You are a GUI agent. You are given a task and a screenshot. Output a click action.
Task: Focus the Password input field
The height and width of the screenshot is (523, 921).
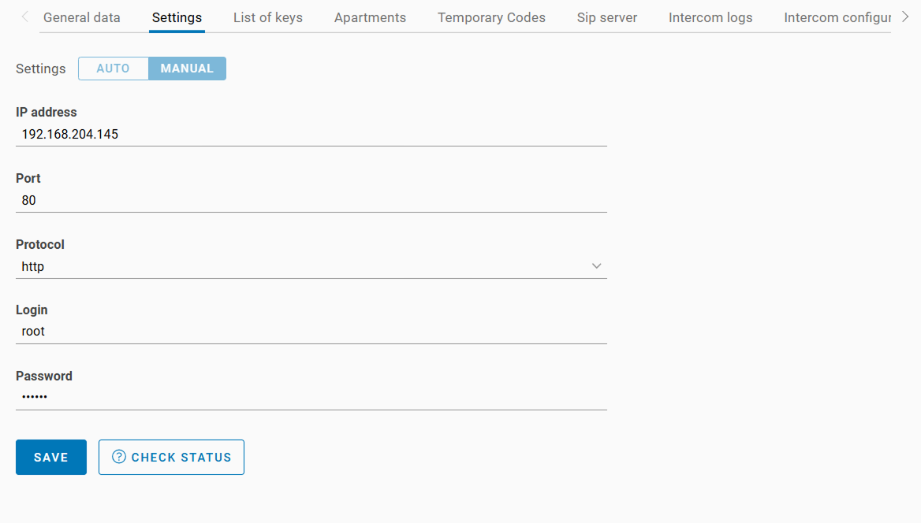point(311,397)
